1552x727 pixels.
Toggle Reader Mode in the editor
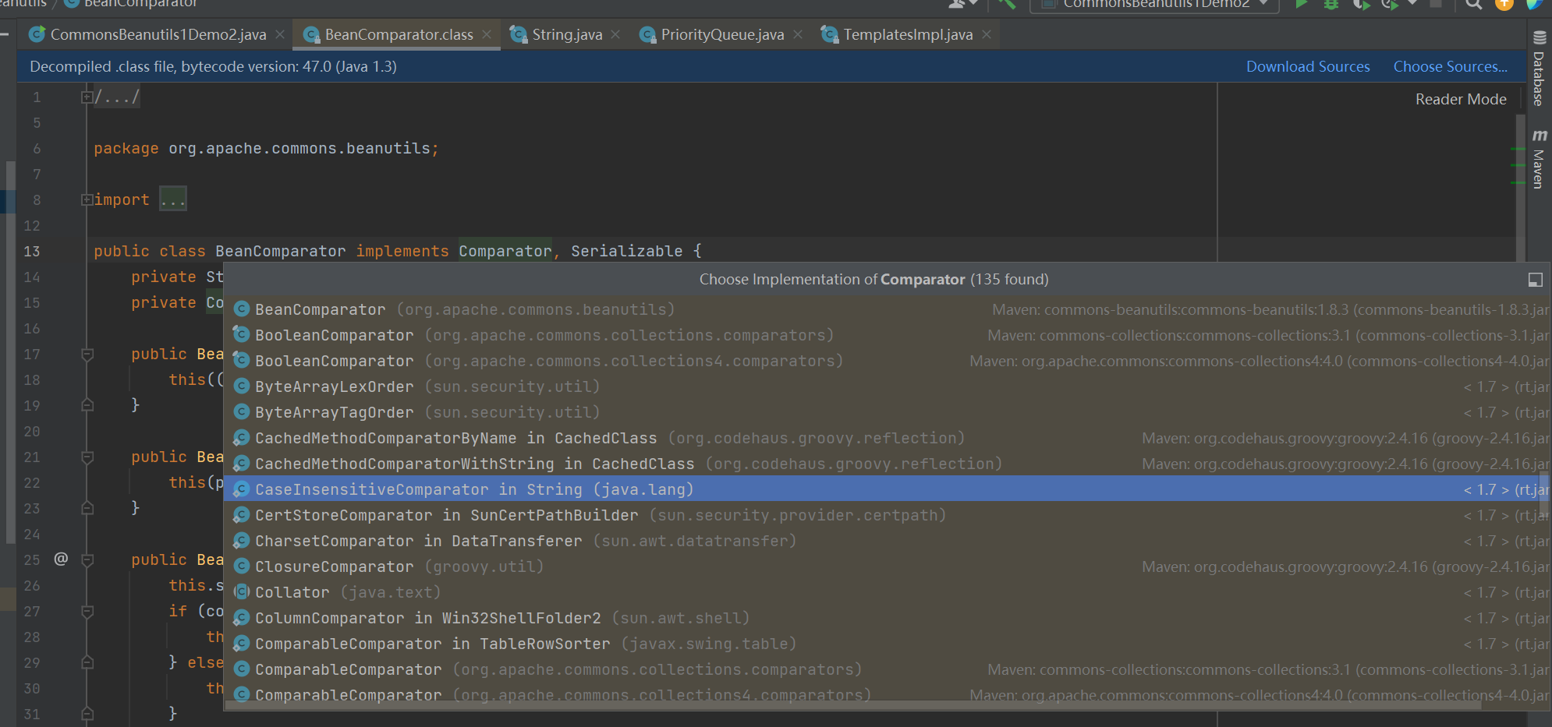1461,99
